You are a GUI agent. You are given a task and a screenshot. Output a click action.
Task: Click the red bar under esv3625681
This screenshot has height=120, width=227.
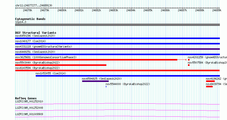[x=96, y=60]
